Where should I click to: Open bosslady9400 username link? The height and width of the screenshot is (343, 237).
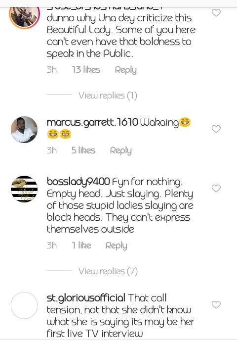(78, 182)
